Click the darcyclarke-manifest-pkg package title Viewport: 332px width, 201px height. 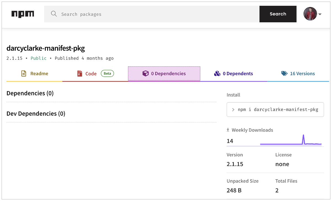(x=45, y=48)
